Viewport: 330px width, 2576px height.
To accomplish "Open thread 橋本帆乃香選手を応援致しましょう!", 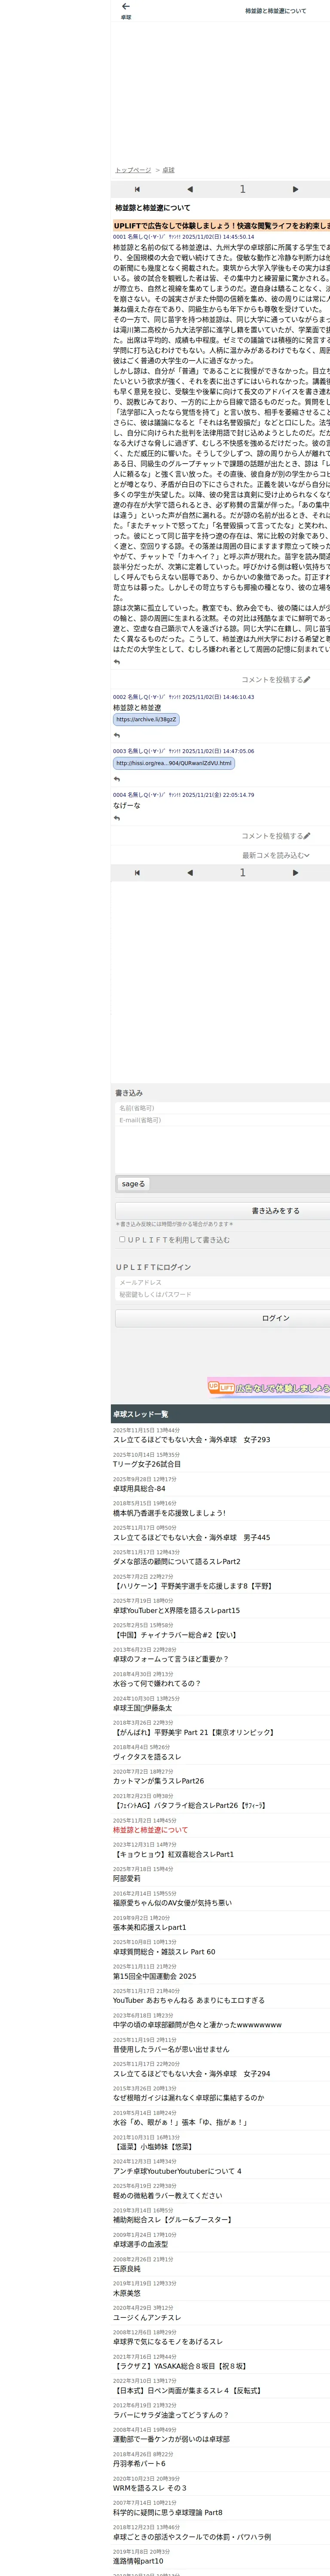I will 169,1513.
